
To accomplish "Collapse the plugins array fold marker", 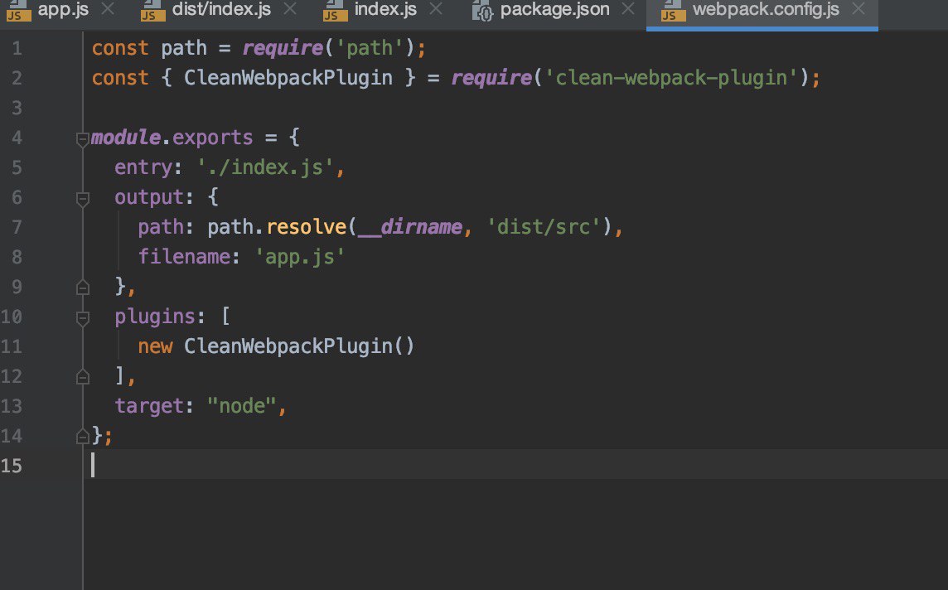I will pyautogui.click(x=83, y=318).
